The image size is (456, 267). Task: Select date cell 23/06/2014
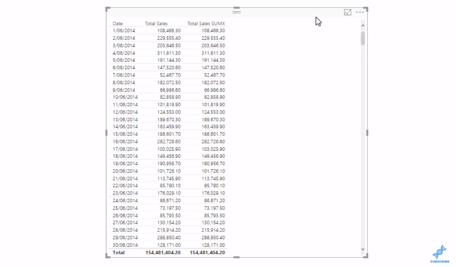pyautogui.click(x=125, y=193)
